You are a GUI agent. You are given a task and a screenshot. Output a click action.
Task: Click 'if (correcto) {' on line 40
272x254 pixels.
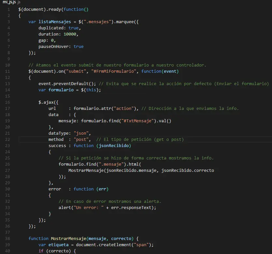pyautogui.click(x=57, y=251)
